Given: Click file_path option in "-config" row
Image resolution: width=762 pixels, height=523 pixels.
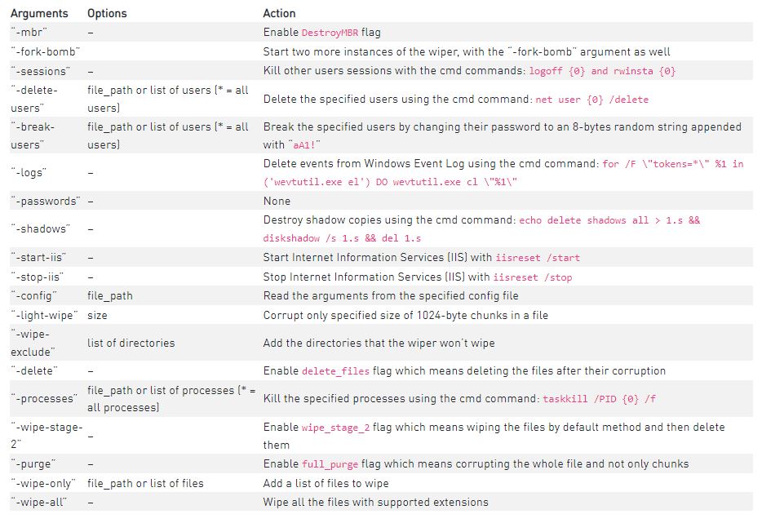Looking at the screenshot, I should pos(110,296).
